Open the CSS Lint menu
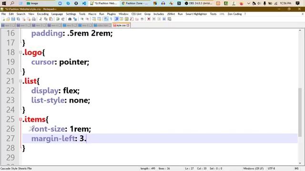 136,14
